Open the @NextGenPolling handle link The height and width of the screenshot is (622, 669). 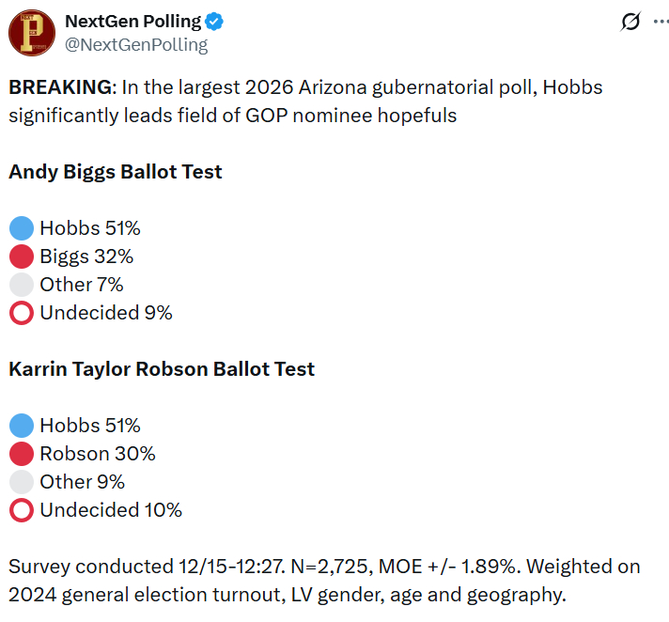136,44
